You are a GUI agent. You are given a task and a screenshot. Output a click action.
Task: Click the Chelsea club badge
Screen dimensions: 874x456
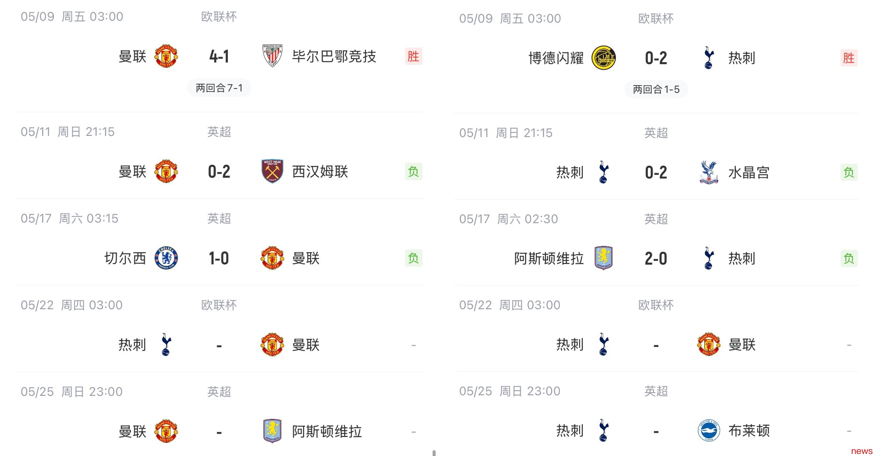[x=166, y=258]
